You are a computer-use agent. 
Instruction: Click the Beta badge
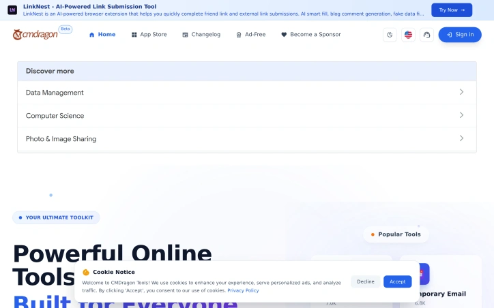(66, 29)
